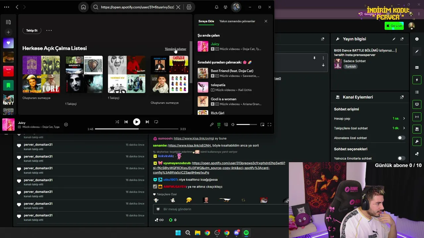Toggle wrench tools icon in side rail
This screenshot has width=424, height=238.
tap(417, 141)
